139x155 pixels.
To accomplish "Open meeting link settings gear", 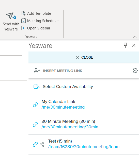I will click(x=135, y=71).
